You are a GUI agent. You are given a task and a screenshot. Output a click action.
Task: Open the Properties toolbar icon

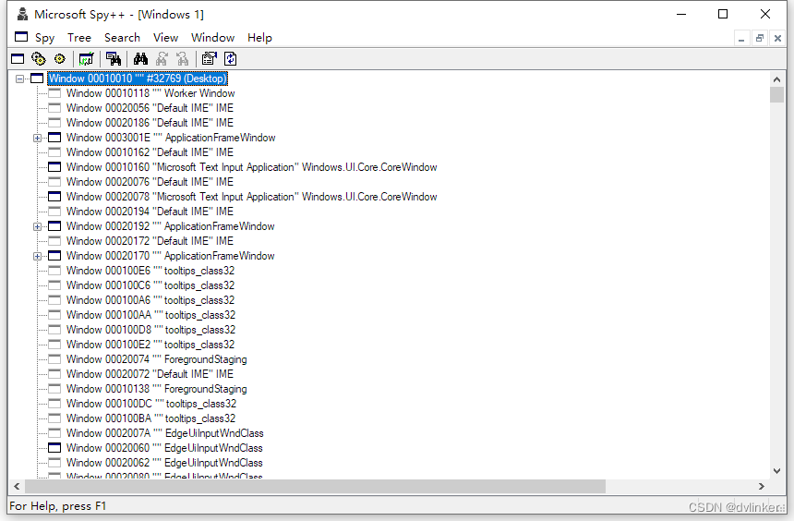pos(210,59)
